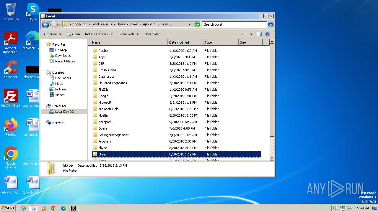Screen dimensions: 378x212
Task: Open the Explorer Help icon
Action: click(268, 34)
